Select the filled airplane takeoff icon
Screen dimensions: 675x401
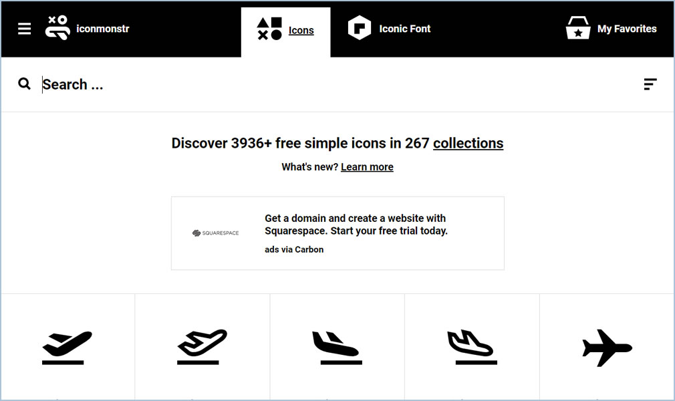(67, 348)
